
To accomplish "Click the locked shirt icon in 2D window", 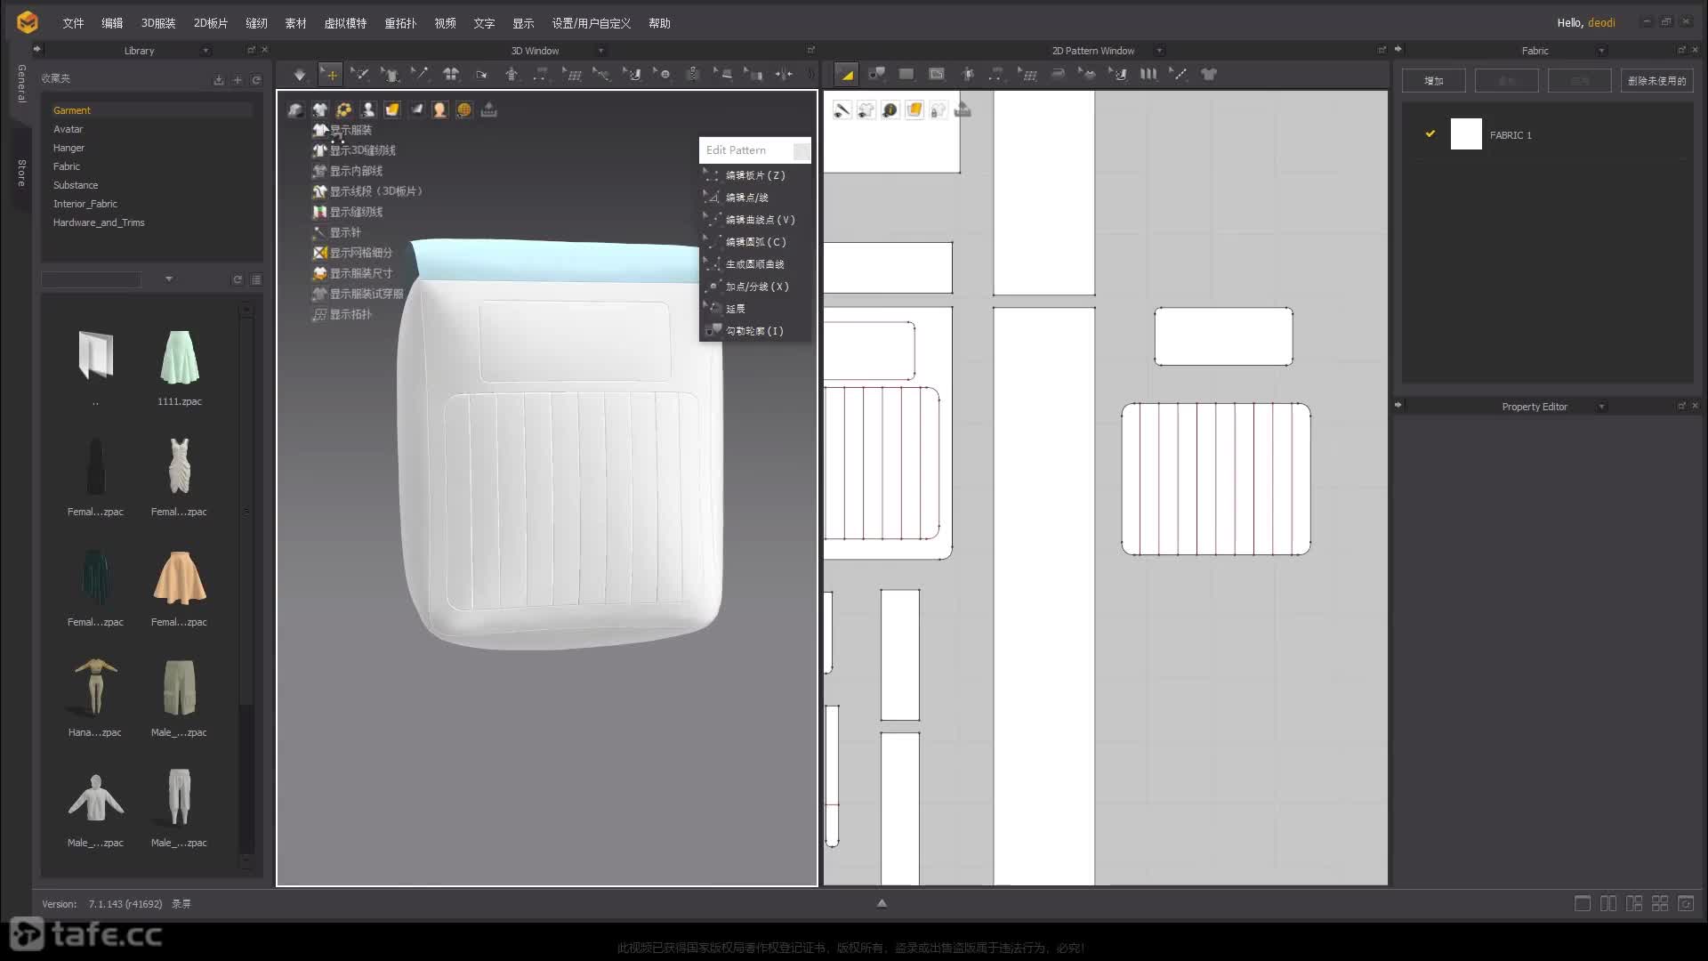I will pos(938,110).
